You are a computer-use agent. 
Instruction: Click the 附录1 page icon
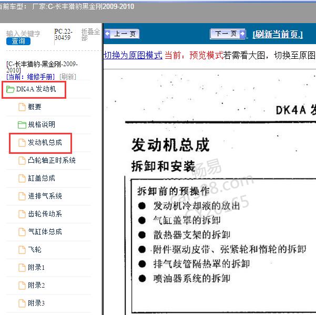22,268
